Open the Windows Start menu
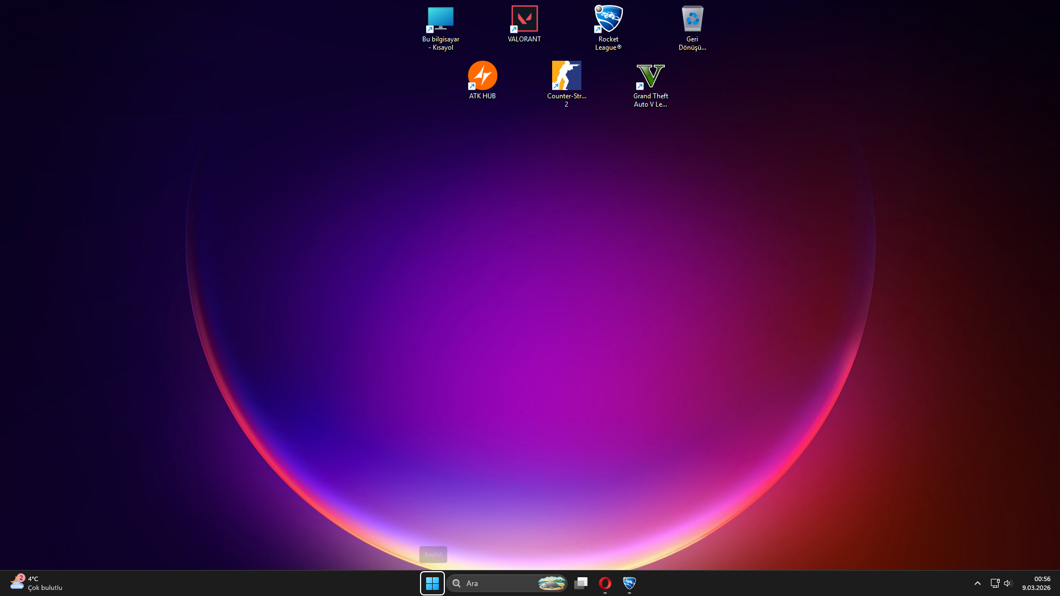Image resolution: width=1060 pixels, height=596 pixels. (x=432, y=583)
